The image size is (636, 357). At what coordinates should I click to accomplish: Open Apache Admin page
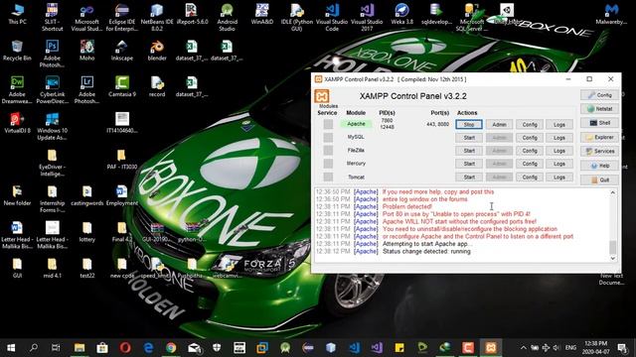(x=499, y=125)
